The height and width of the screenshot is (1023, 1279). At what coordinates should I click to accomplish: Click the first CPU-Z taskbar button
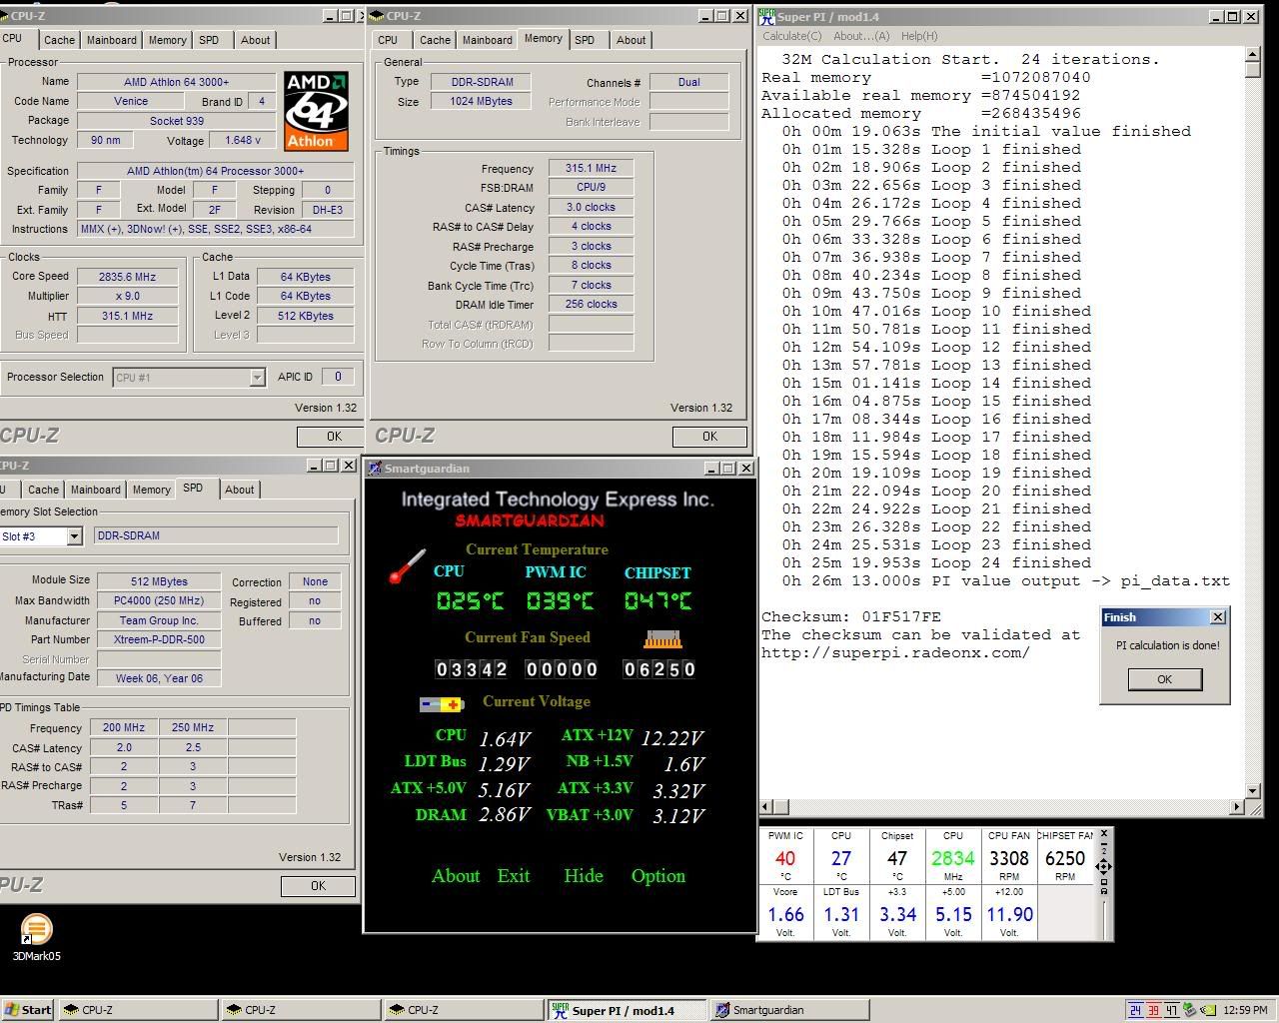138,1010
